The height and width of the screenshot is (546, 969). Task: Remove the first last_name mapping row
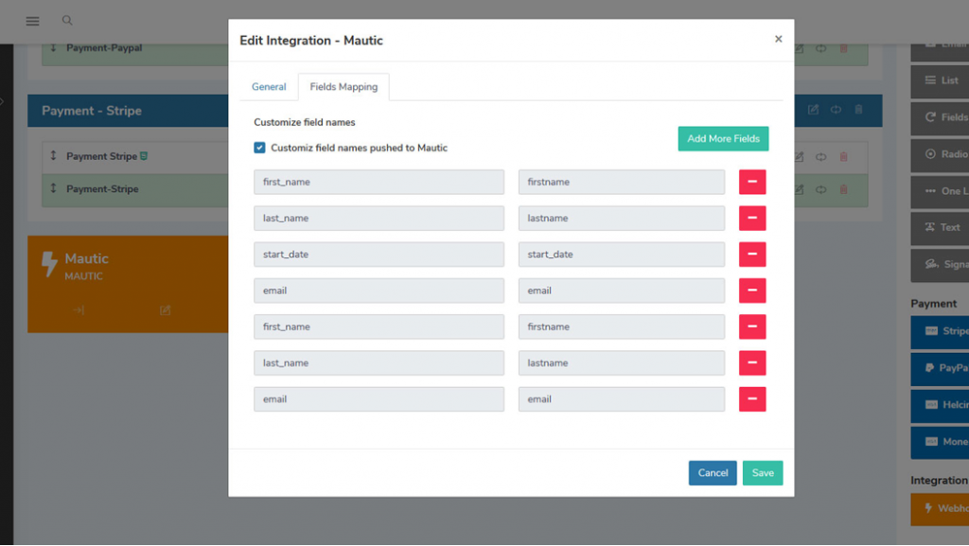(752, 219)
